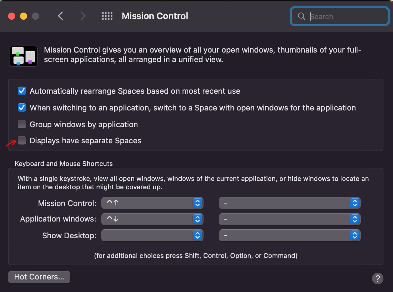The height and width of the screenshot is (292, 393).
Task: Toggle switch to Space with open windows
Action: pos(22,107)
